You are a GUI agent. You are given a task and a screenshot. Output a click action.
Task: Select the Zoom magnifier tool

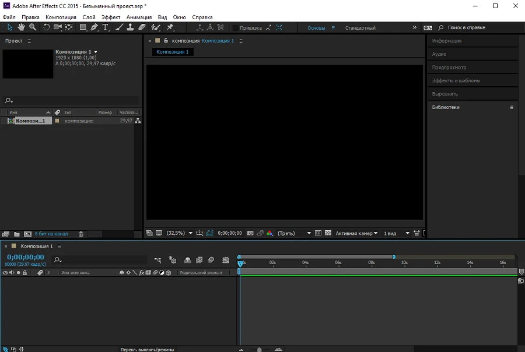click(33, 27)
